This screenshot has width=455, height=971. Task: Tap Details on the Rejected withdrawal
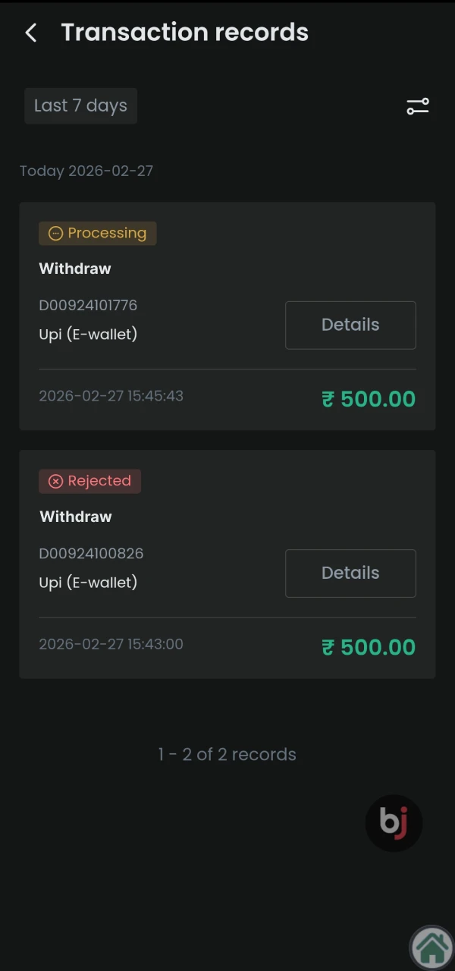[350, 573]
